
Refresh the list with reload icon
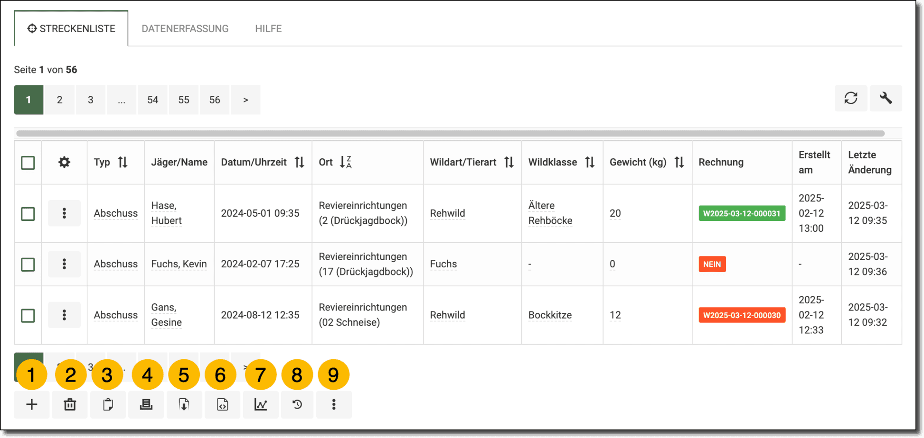pyautogui.click(x=851, y=98)
